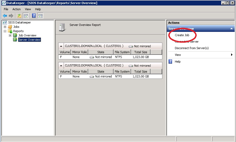This screenshot has width=236, height=142.
Task: Select SIOS DataKeeper root node
Action: pyautogui.click(x=19, y=22)
